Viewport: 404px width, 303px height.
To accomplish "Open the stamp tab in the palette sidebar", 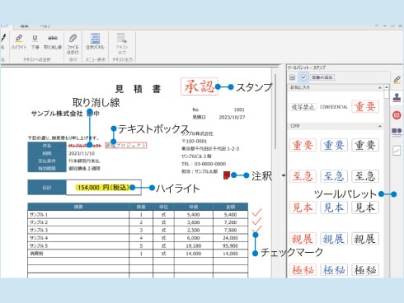I will coord(397,97).
